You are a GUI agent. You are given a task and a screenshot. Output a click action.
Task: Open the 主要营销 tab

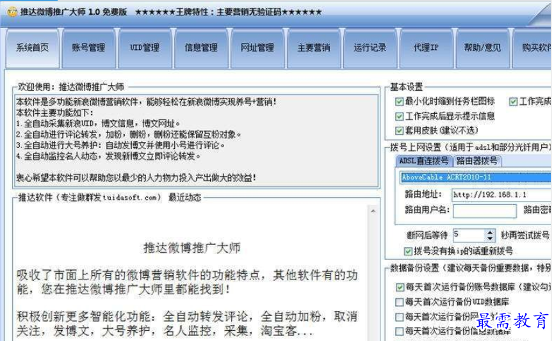point(314,48)
